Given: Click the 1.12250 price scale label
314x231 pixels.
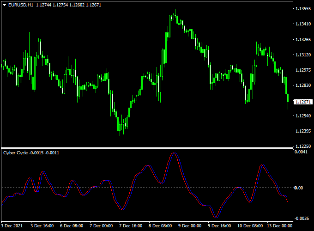Looking at the screenshot, I should point(303,146).
